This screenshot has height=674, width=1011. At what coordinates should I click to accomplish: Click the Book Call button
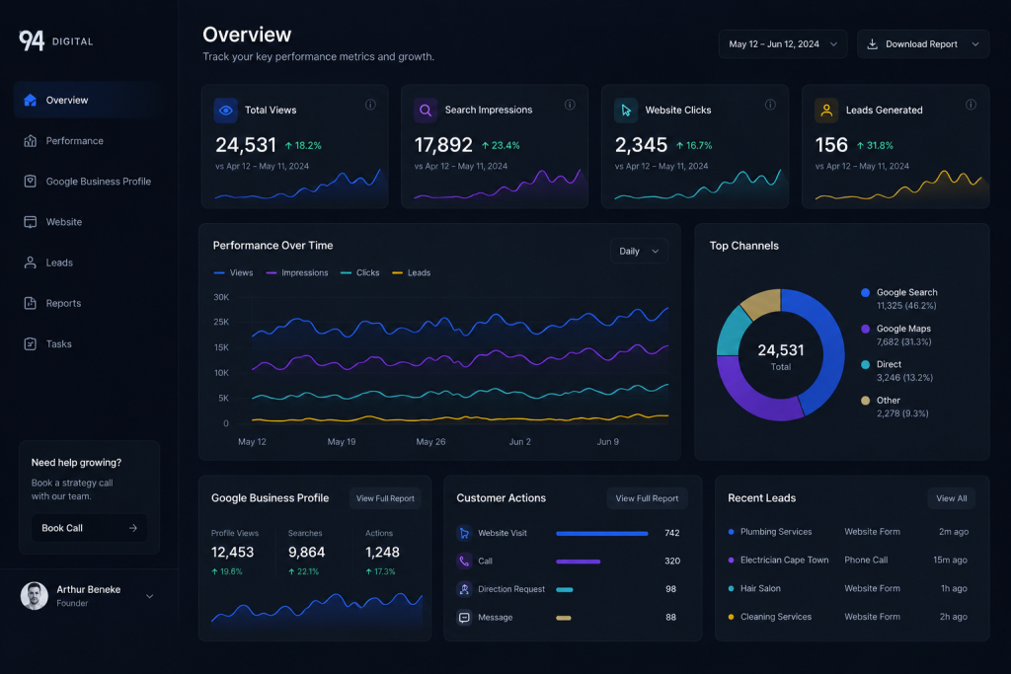89,528
